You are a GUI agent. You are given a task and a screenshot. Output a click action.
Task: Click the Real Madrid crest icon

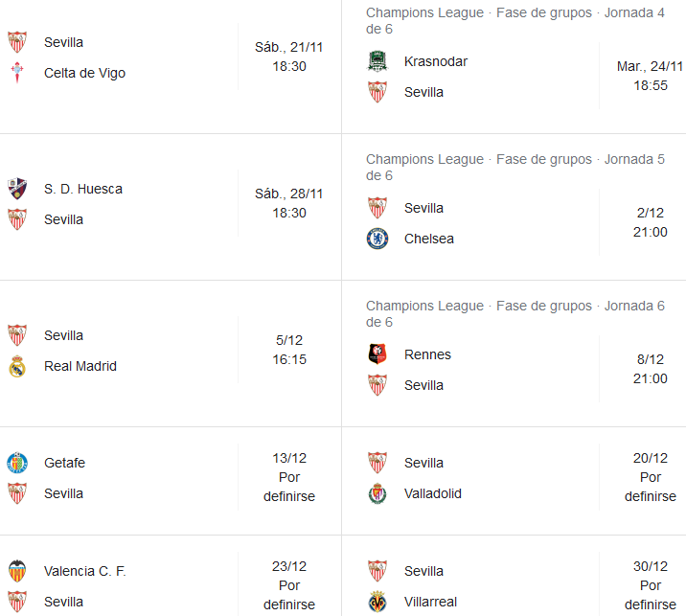17,366
